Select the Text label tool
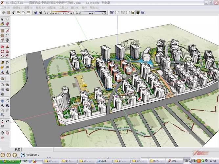 (x=7, y=68)
